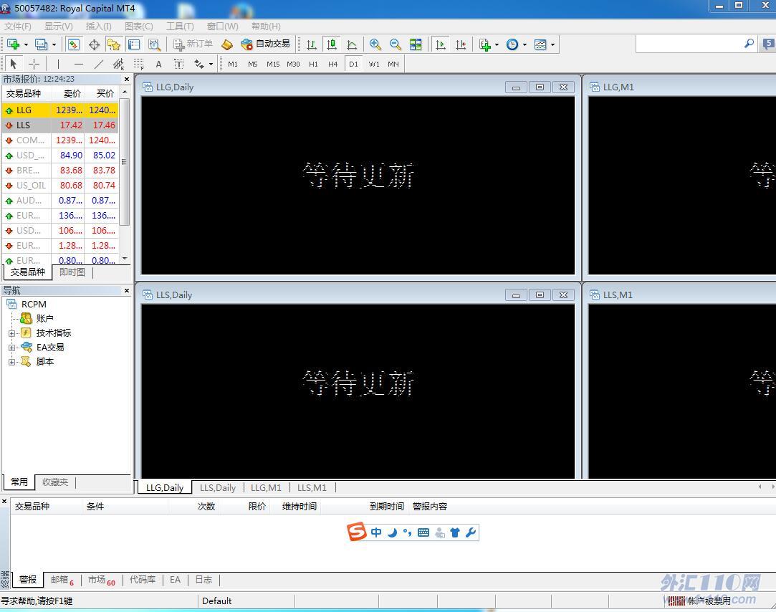
Task: Select the D1 timeframe
Action: point(353,64)
